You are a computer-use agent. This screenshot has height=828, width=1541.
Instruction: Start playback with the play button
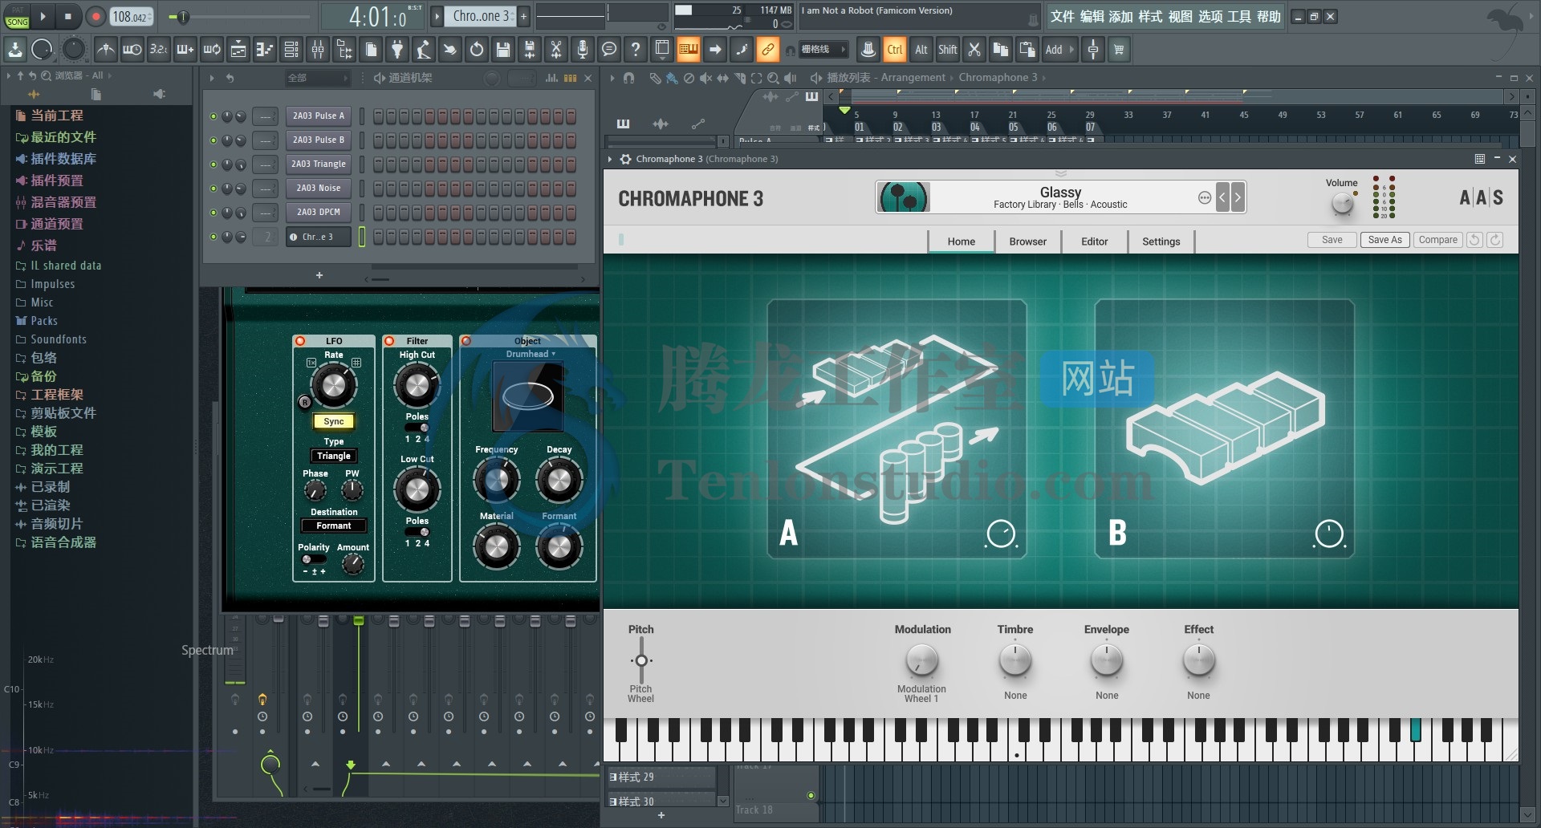point(43,16)
